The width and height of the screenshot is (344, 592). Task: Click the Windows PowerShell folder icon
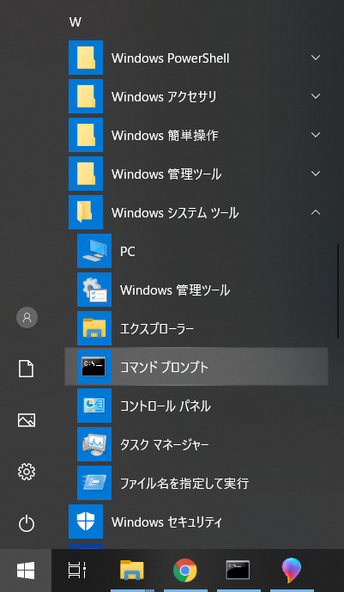click(86, 58)
